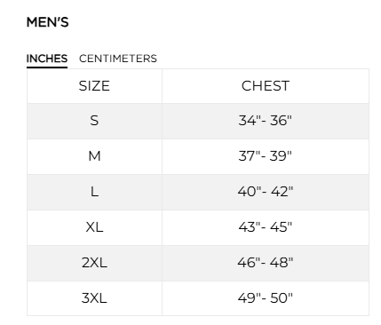Click the 37"- 39" chest measurement
This screenshot has height=325, width=381.
[x=266, y=156]
